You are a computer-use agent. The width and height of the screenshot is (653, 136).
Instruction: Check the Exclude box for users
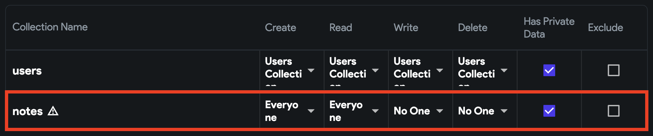(613, 70)
